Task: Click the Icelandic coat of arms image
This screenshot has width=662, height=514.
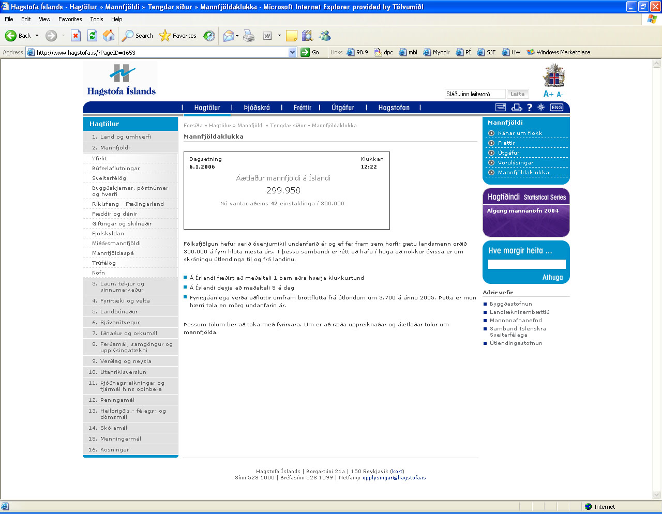Action: tap(554, 76)
